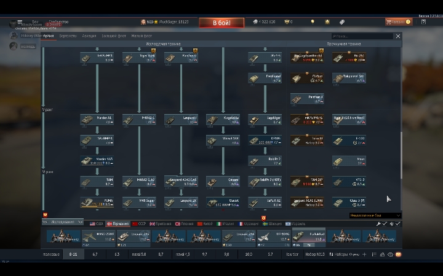
Task: Select the Ferdinand tank icon
Action: click(253, 79)
